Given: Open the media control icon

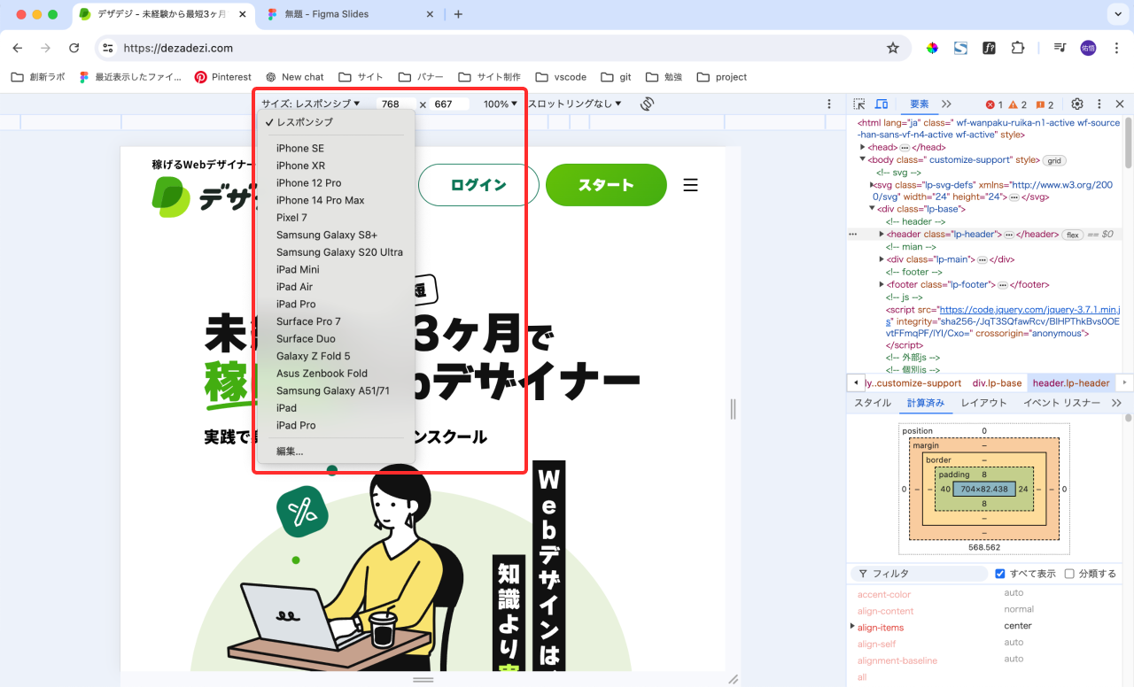Looking at the screenshot, I should 1059,48.
